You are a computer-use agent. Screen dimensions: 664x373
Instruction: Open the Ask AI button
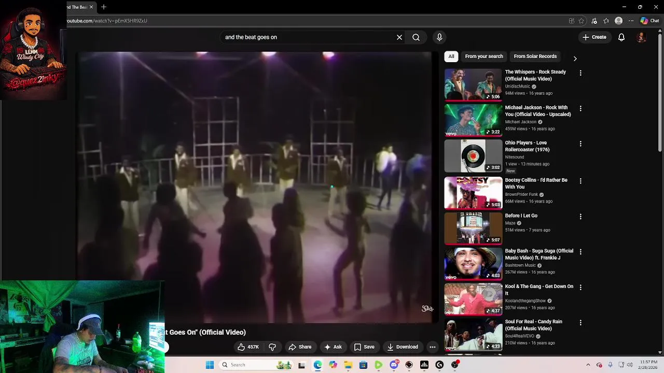click(x=333, y=347)
